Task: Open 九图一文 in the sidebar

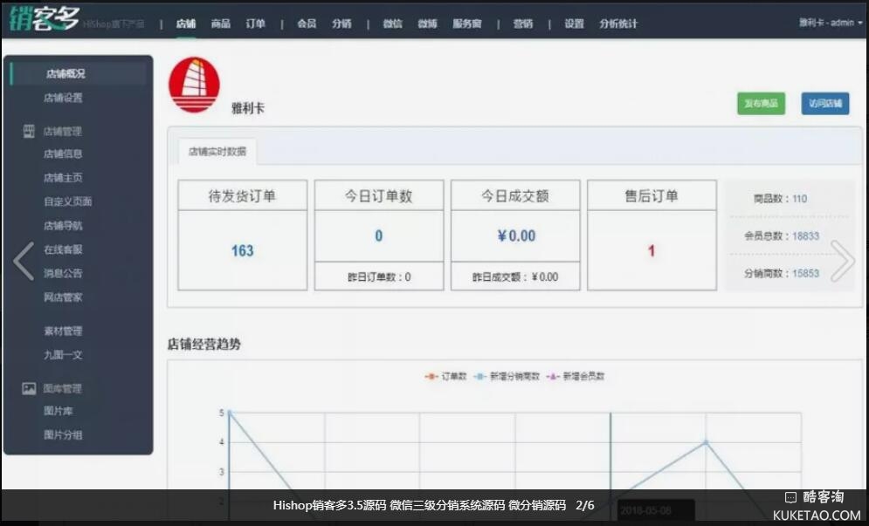Action: pyautogui.click(x=63, y=355)
